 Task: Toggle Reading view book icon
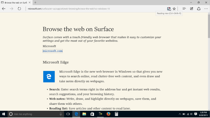click(169, 9)
